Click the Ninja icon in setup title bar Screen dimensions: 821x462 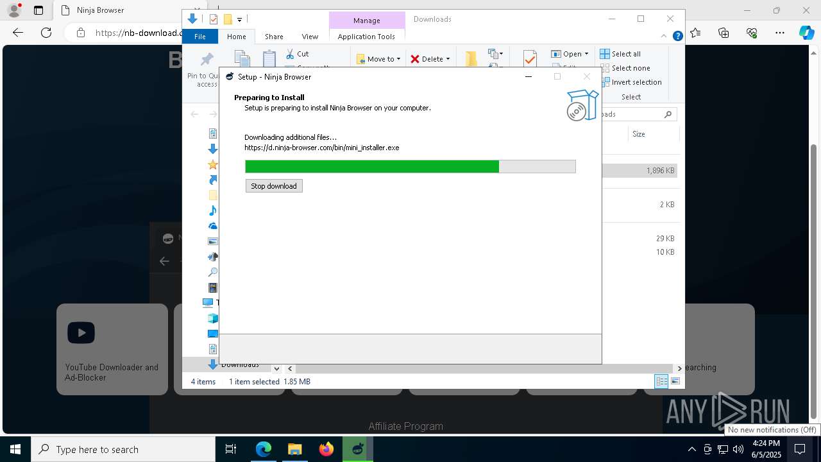(x=230, y=76)
